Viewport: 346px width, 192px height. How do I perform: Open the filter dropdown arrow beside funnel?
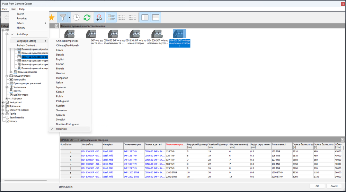[69, 17]
